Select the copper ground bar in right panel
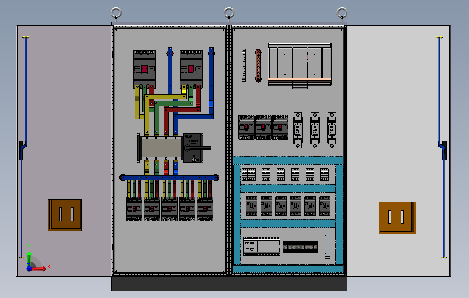469x298 pixels. [x=258, y=66]
